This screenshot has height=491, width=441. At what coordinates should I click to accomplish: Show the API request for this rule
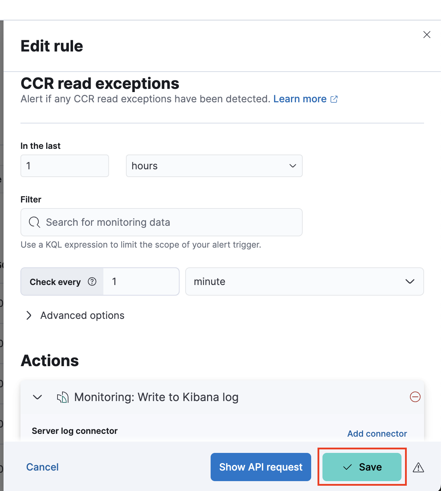(x=260, y=467)
